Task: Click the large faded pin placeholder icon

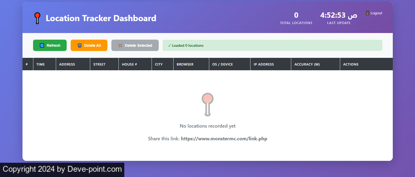Action: (x=208, y=104)
